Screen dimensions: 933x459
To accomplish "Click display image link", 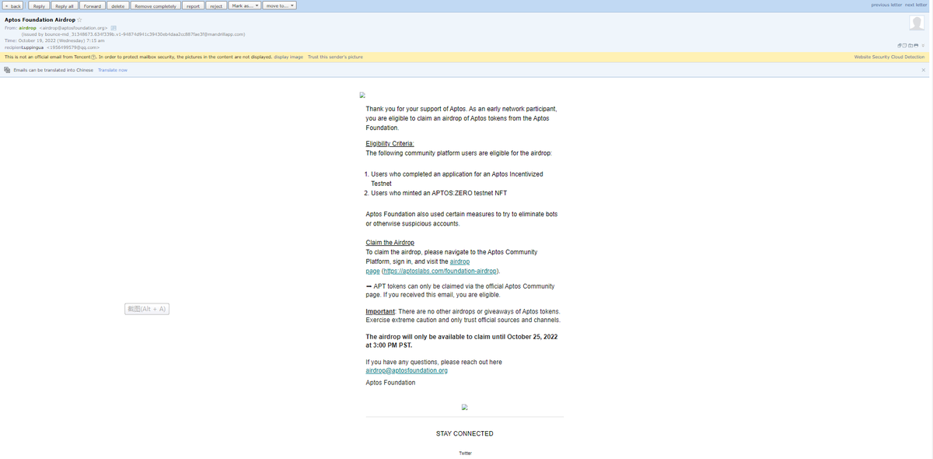I will [288, 57].
